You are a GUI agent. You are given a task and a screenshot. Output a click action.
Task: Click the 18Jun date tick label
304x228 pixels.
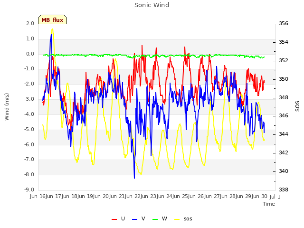click(78, 196)
